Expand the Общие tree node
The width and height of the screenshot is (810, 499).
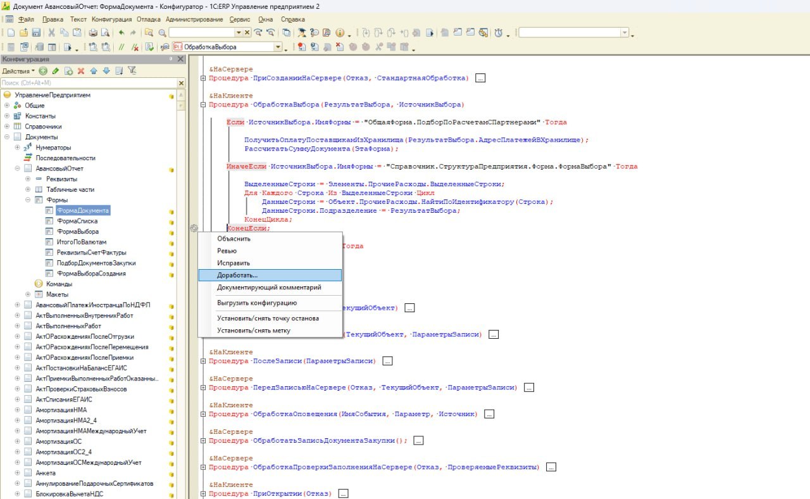coord(7,106)
